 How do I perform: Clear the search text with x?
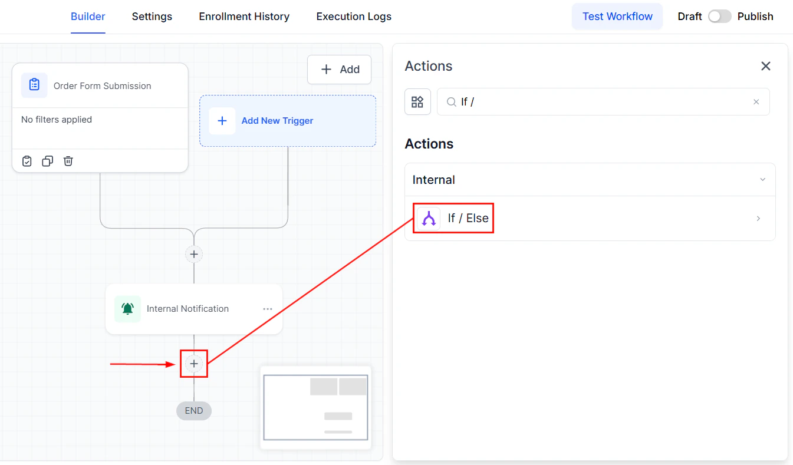(756, 102)
